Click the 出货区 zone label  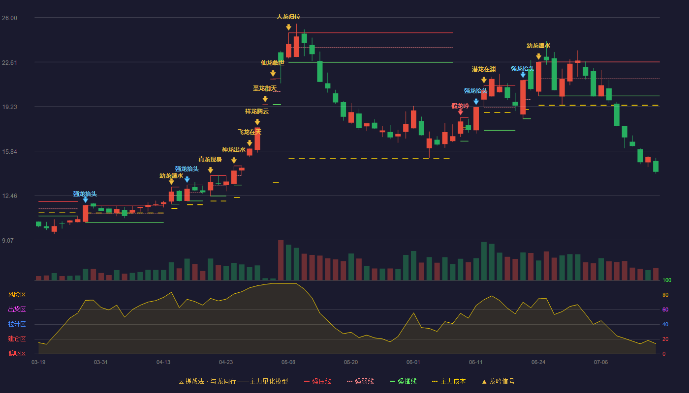coord(17,309)
